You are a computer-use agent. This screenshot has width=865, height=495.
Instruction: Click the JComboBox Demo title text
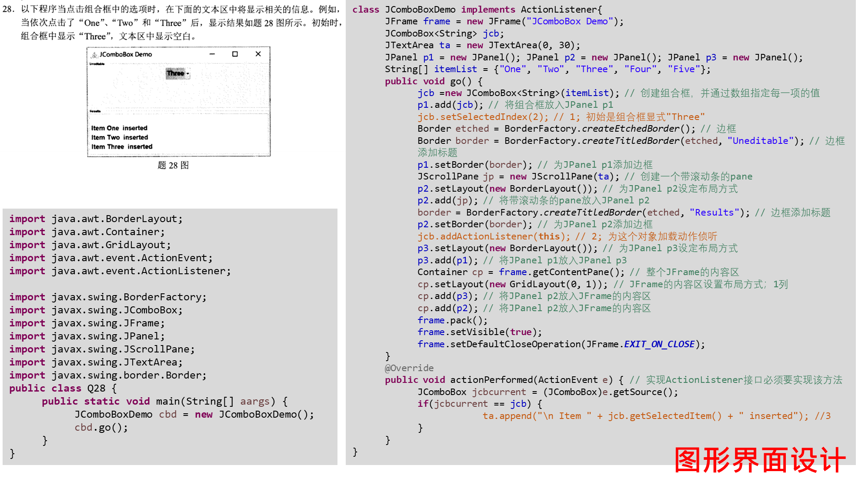(126, 55)
